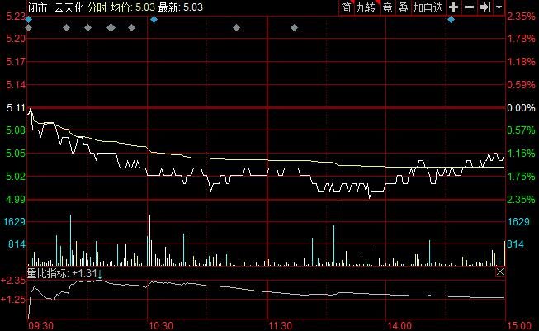
Task: Click the 11:30 time axis label
Action: click(x=280, y=325)
